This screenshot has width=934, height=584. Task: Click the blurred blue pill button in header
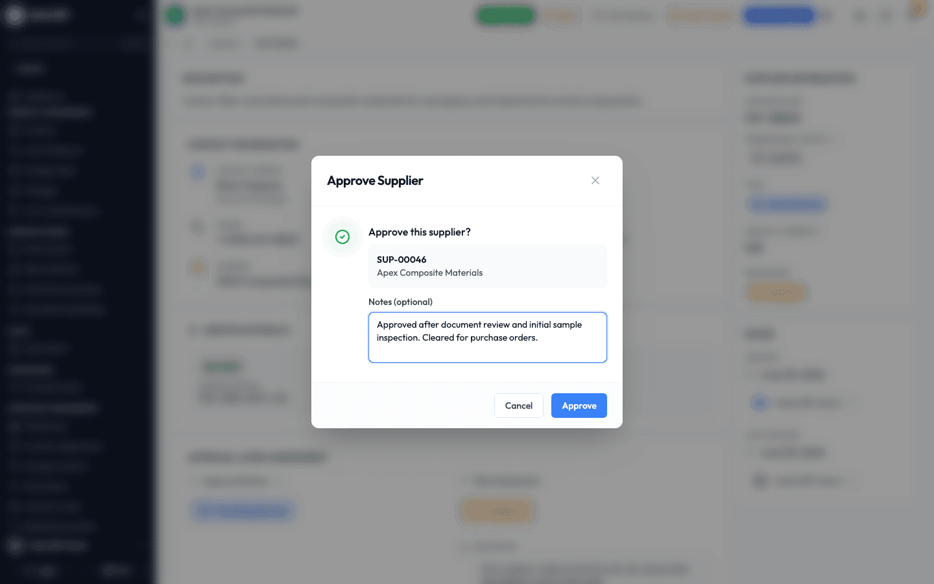tap(780, 15)
